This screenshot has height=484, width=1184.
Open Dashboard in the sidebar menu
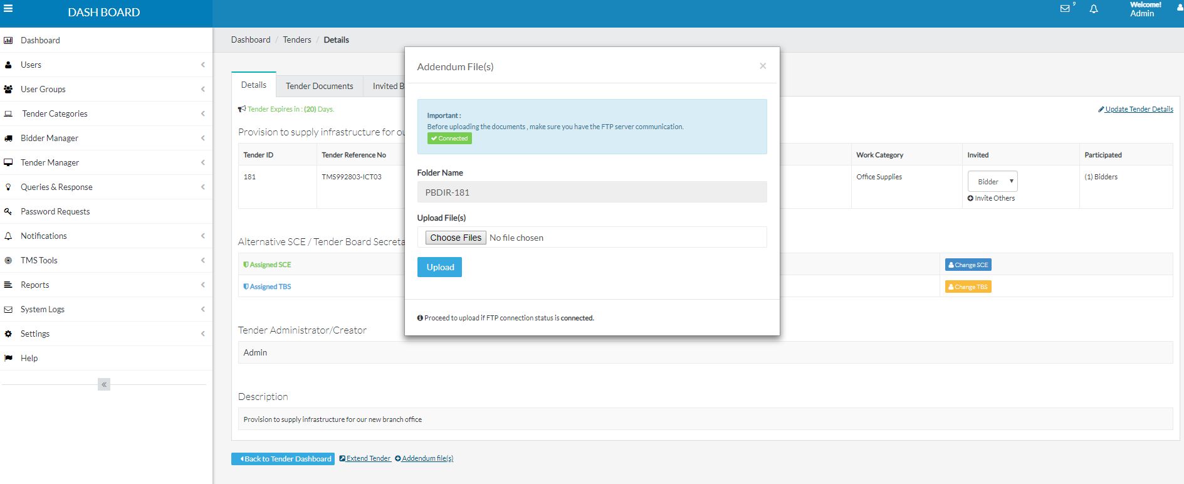[40, 40]
